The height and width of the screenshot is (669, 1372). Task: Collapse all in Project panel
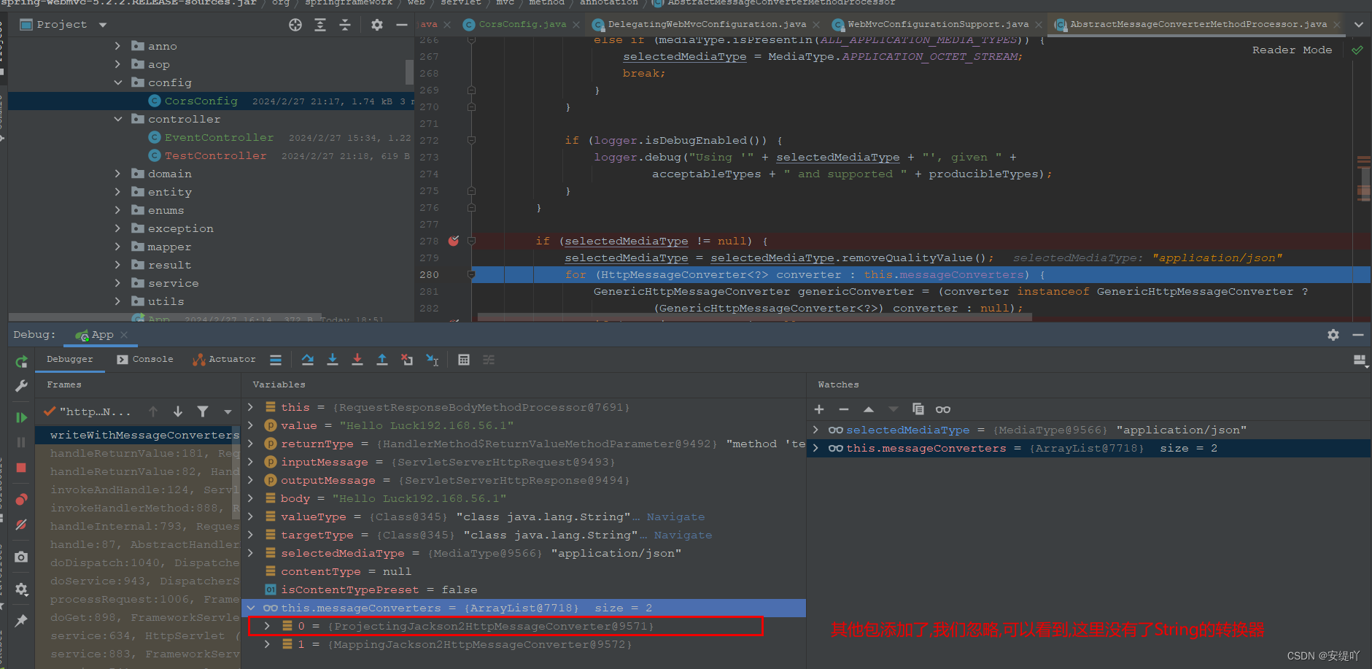(x=345, y=25)
